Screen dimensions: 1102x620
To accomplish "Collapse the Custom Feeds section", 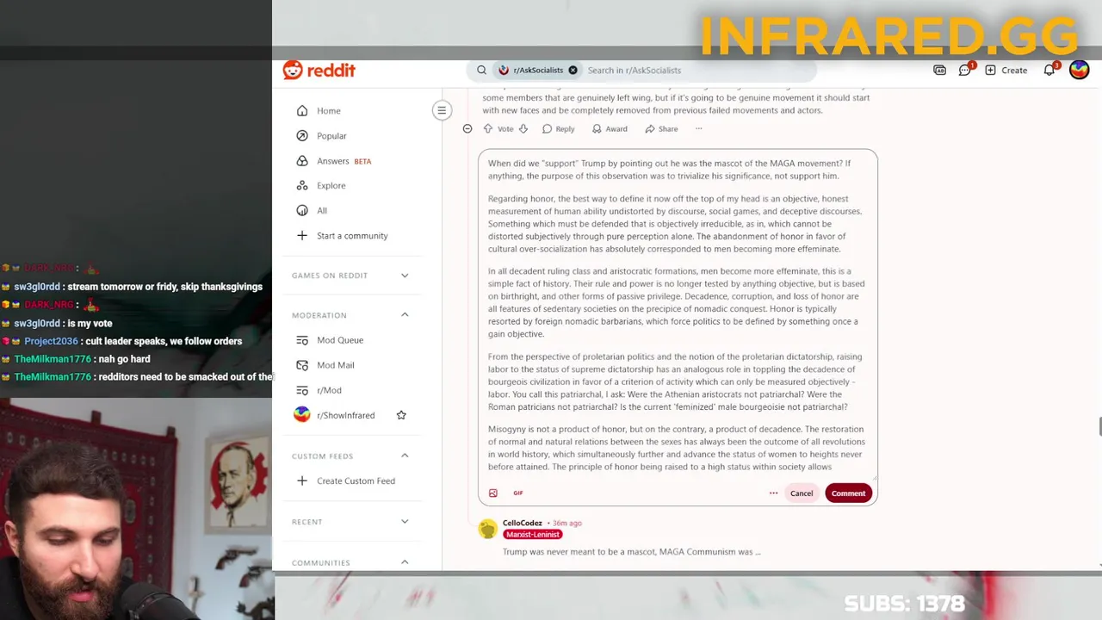I will pos(405,456).
